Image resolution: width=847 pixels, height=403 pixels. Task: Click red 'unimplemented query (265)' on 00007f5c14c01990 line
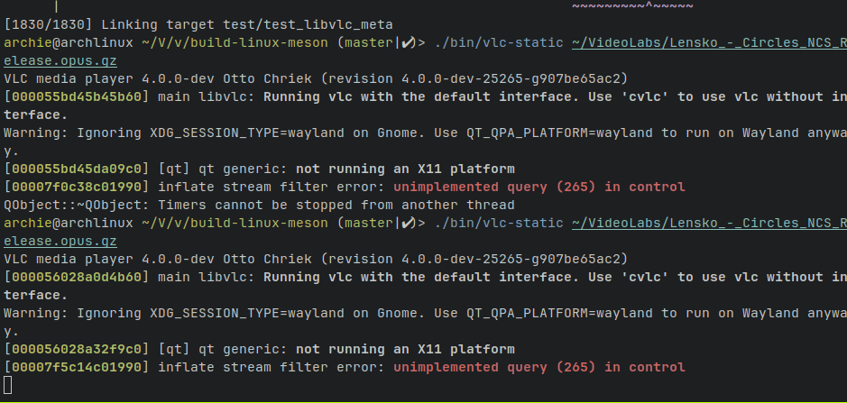click(x=495, y=367)
